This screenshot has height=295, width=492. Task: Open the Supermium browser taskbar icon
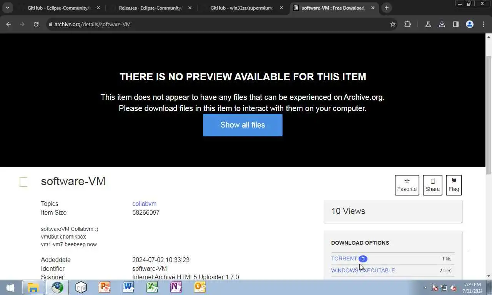click(57, 287)
